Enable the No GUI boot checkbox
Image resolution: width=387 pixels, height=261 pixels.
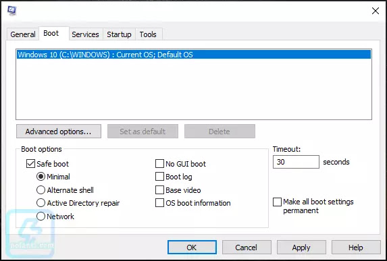click(x=159, y=164)
